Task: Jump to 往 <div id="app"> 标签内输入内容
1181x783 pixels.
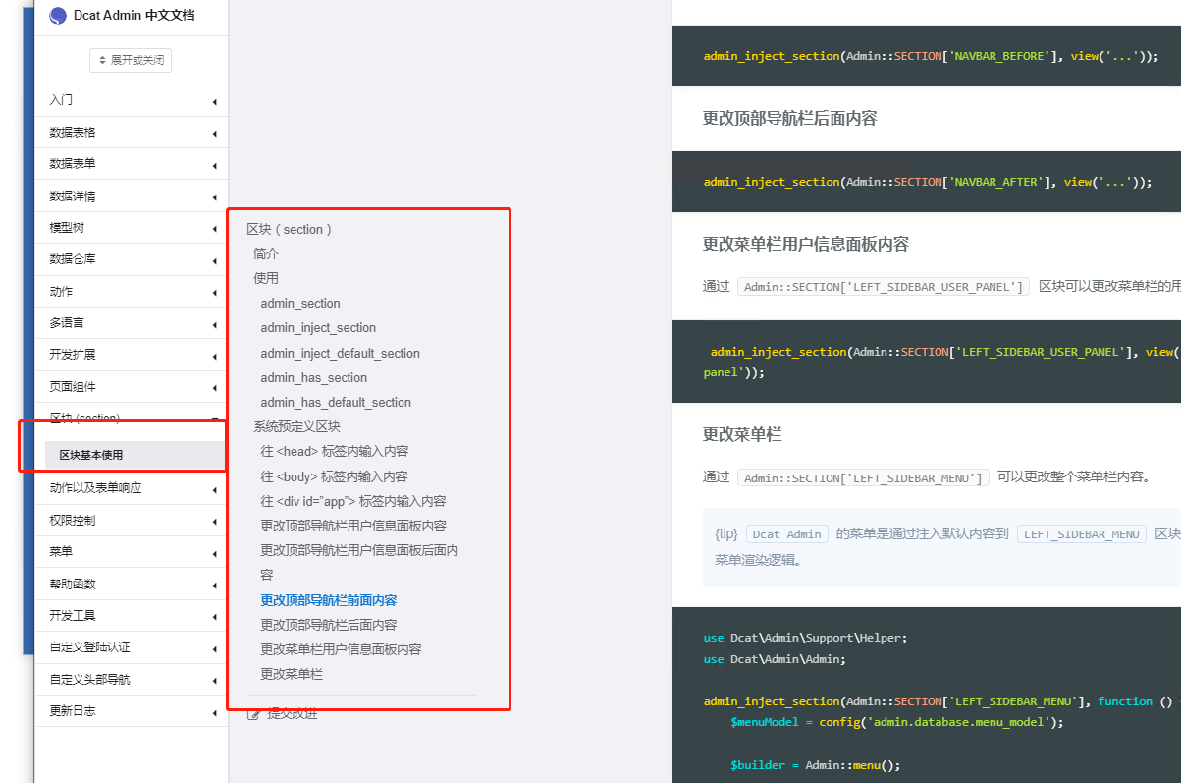Action: pyautogui.click(x=352, y=501)
